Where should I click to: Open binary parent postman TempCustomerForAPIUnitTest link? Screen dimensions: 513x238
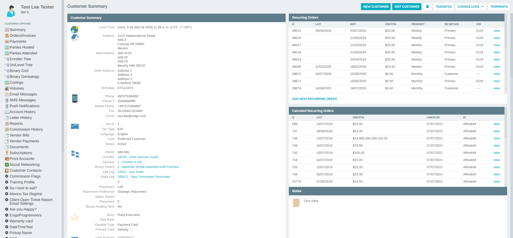point(148,167)
